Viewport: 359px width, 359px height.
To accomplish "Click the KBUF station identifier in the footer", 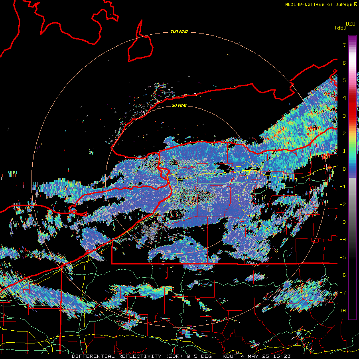I will tap(230, 356).
